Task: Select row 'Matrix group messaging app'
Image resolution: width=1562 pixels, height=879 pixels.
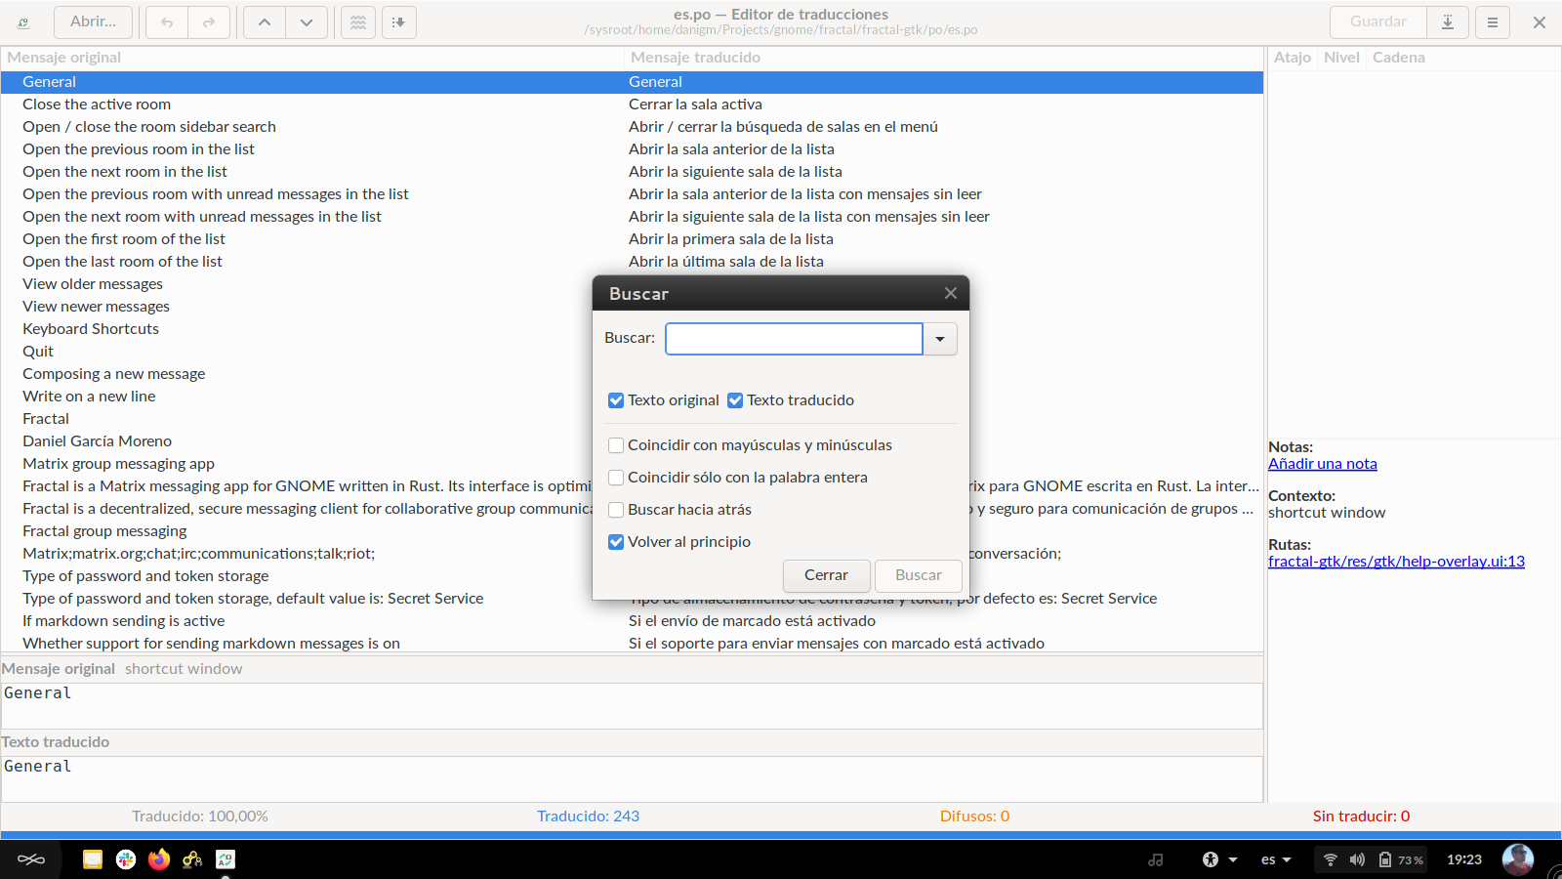Action: click(x=297, y=464)
